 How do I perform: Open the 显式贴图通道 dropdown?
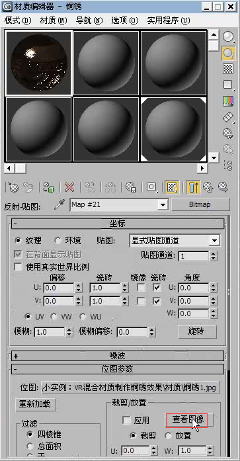pos(215,241)
